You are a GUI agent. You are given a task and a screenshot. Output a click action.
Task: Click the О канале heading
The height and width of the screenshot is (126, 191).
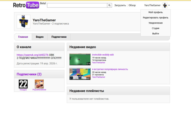[x=24, y=47]
